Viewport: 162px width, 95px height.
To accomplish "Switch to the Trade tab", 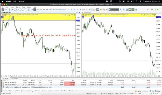I will click(x=5, y=91).
